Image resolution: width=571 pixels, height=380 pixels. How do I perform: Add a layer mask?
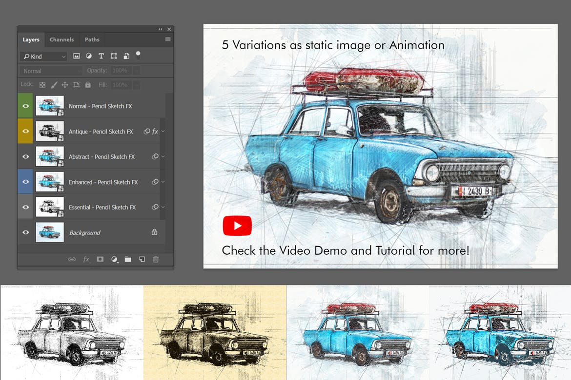coord(100,259)
